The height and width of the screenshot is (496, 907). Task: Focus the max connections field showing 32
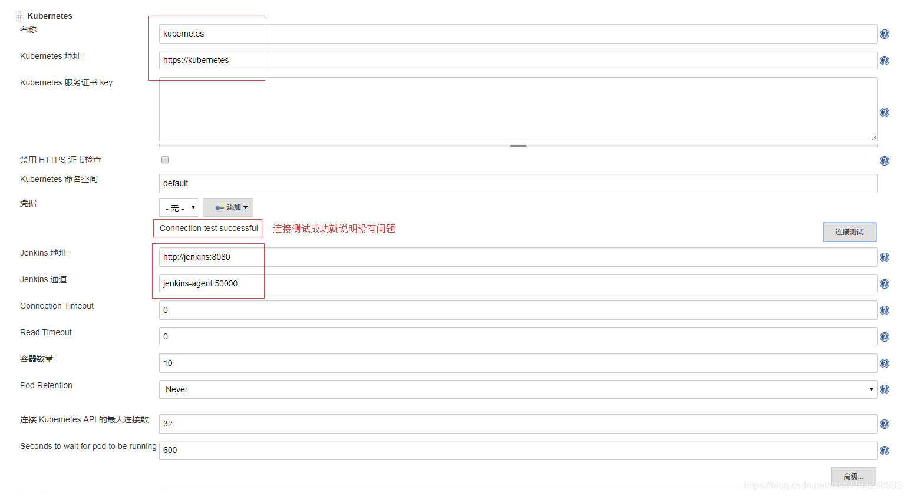(x=518, y=424)
